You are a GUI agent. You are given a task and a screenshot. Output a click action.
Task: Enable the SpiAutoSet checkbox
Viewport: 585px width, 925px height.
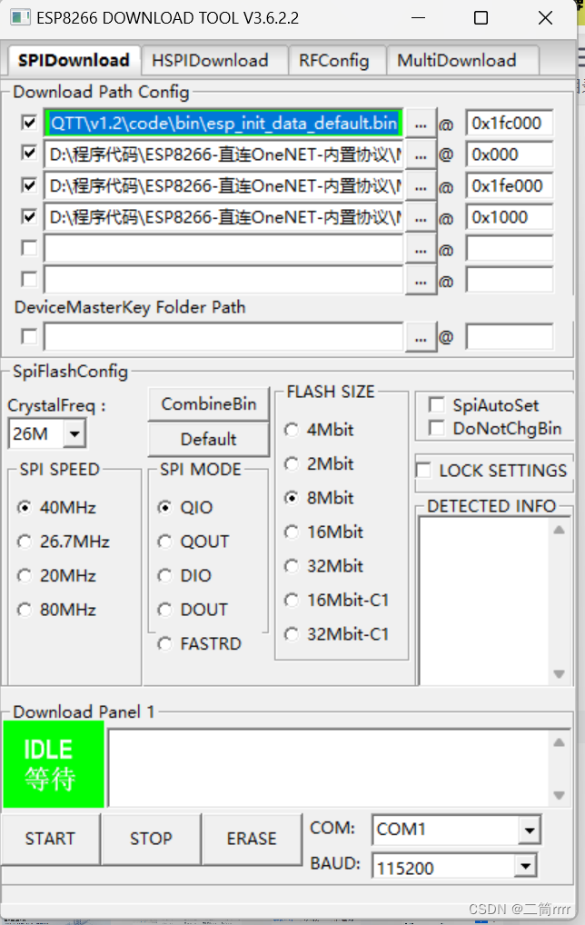click(x=437, y=404)
